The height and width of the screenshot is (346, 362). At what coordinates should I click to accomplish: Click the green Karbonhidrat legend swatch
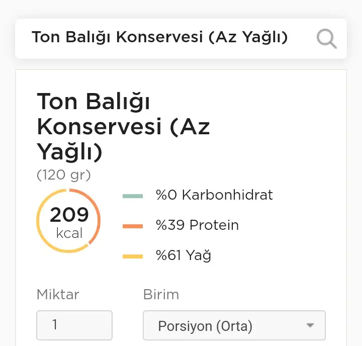coord(133,196)
